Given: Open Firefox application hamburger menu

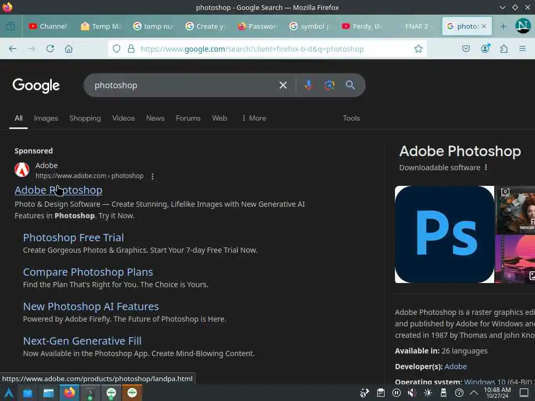Looking at the screenshot, I should point(522,49).
